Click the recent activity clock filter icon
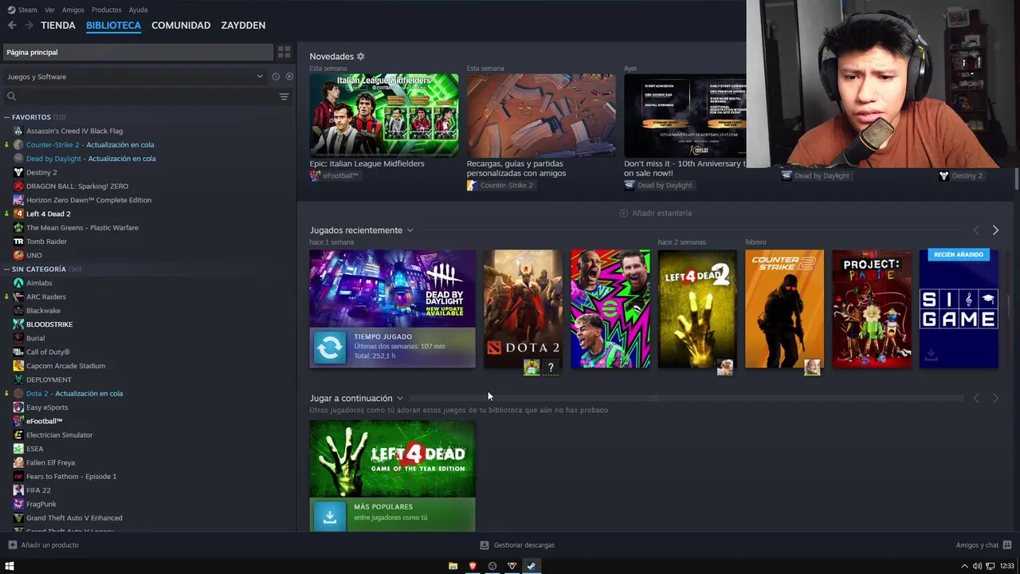This screenshot has width=1020, height=574. pyautogui.click(x=276, y=77)
